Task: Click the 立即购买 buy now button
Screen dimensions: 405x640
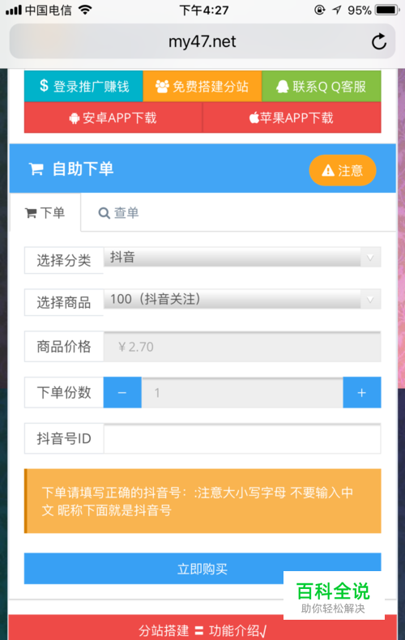Action: (202, 569)
